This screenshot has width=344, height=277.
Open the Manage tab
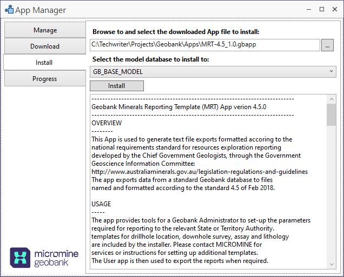pyautogui.click(x=44, y=30)
